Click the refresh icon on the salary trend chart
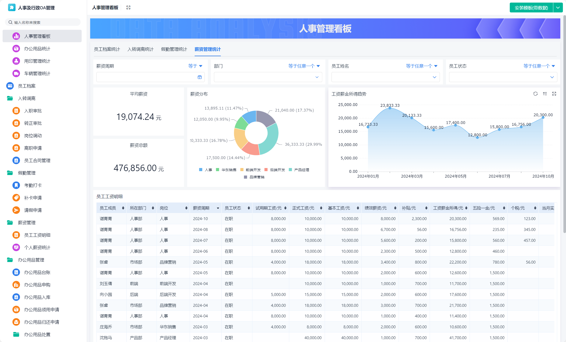Screen dimensions: 566x342 535,94
